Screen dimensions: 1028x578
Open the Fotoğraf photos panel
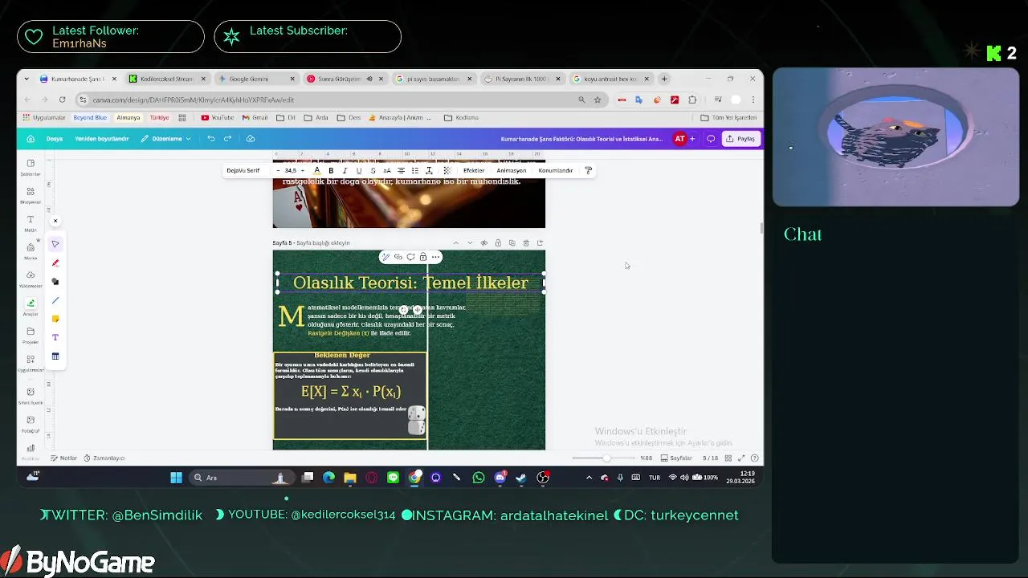tap(31, 423)
